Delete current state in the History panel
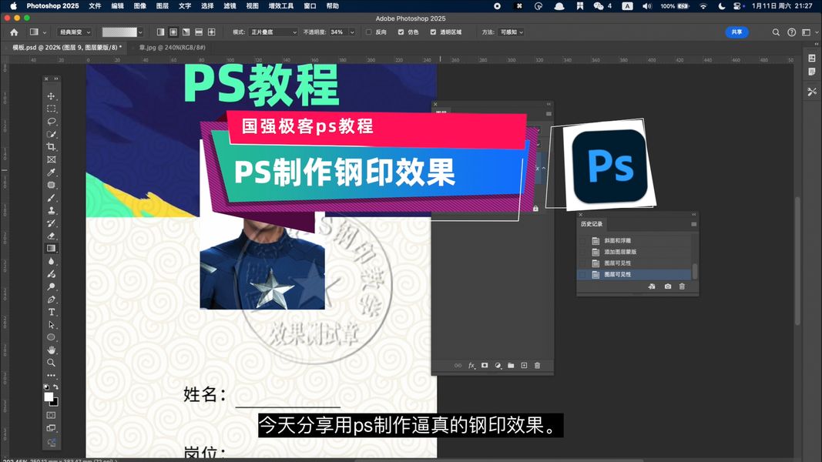The height and width of the screenshot is (462, 822). pos(682,286)
